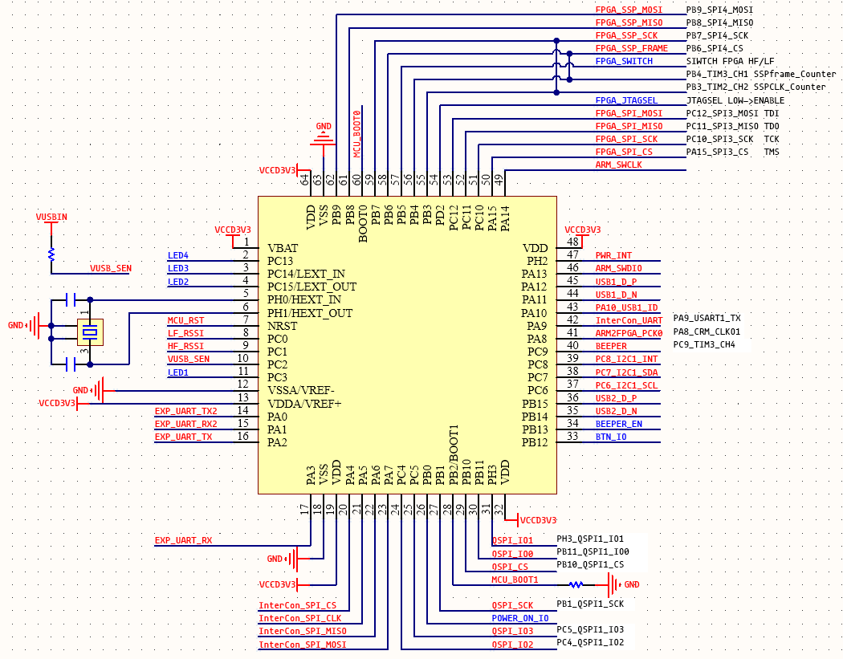Click the FPGA_SPI_CS net label
Image resolution: width=843 pixels, height=659 pixels.
click(624, 153)
